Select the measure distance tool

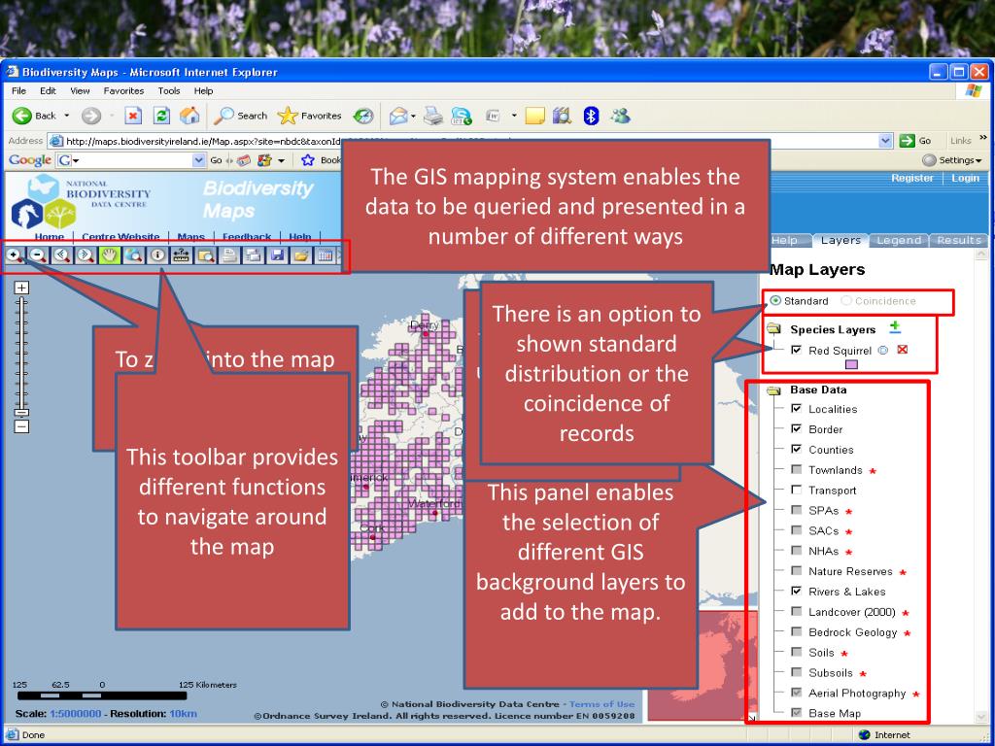tap(182, 255)
